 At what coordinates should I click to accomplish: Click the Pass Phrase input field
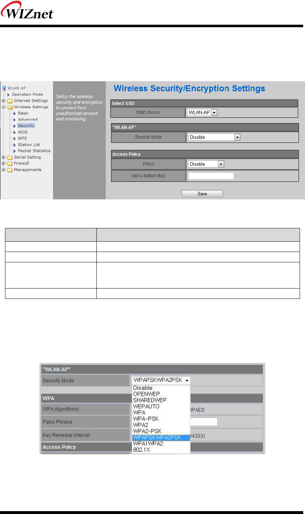point(204,422)
